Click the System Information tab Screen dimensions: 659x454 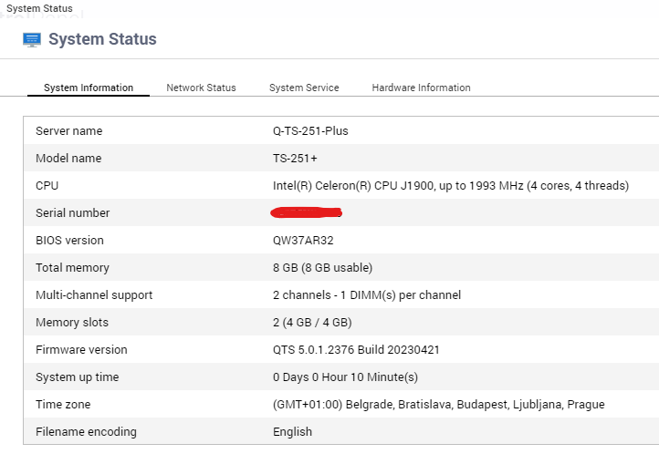tap(89, 88)
